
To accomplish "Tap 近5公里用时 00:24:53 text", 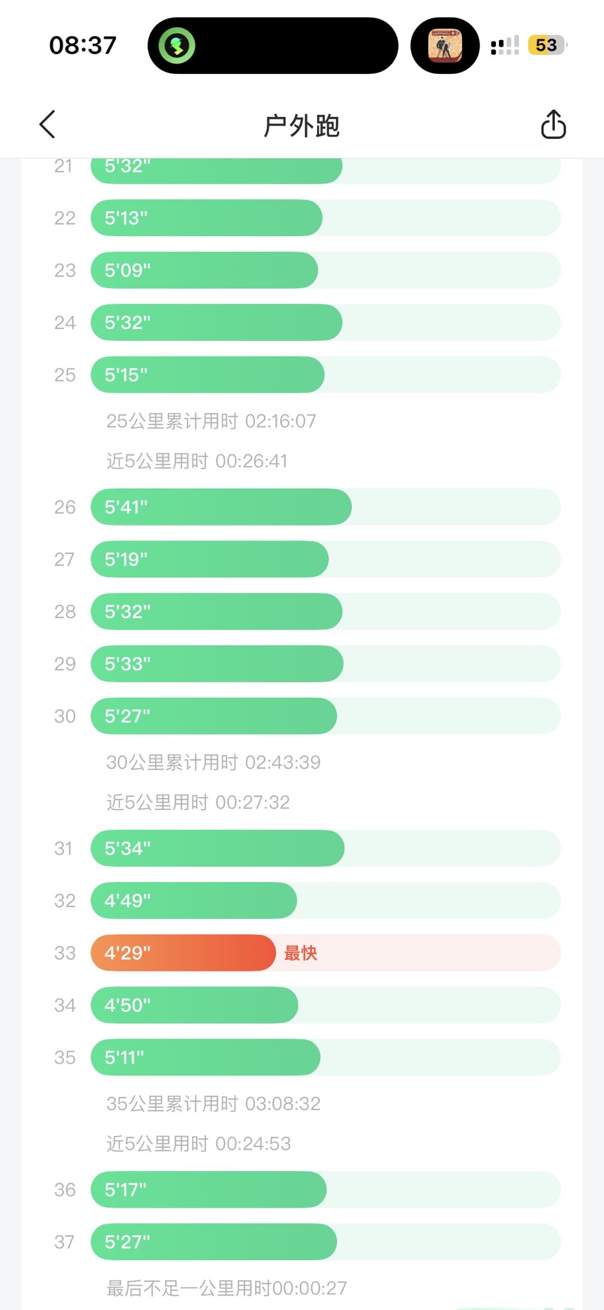I will (x=199, y=1144).
